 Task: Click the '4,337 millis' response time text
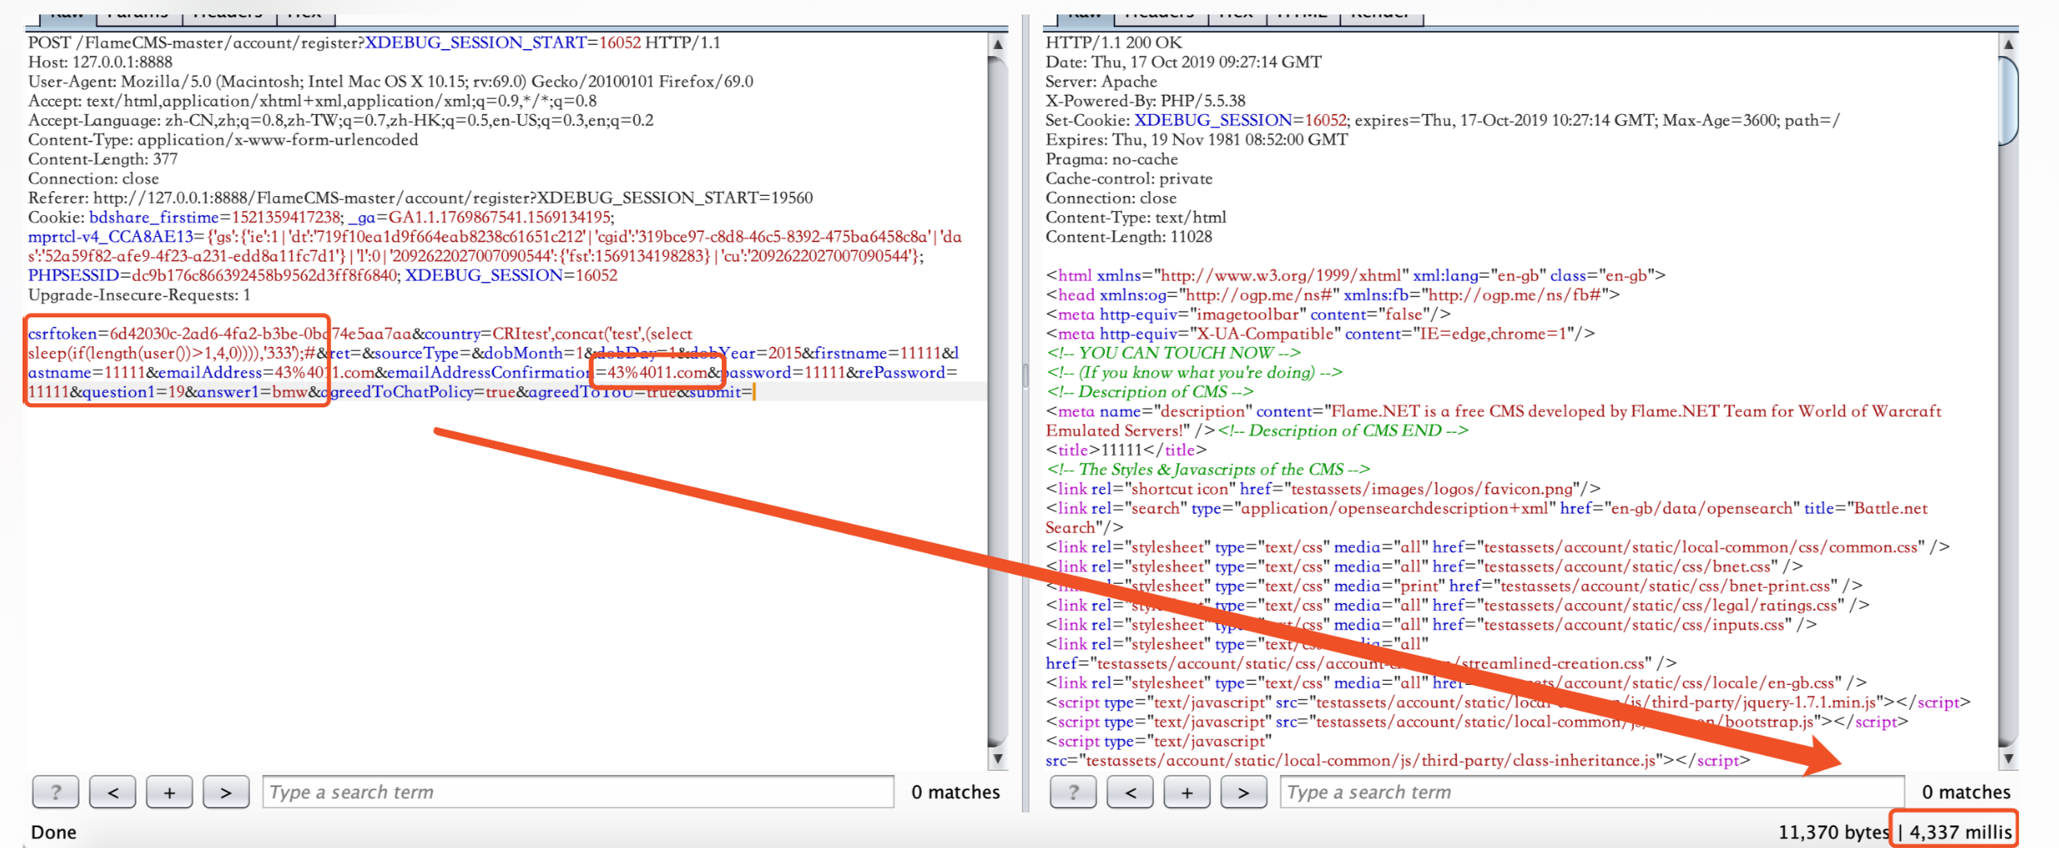click(x=1960, y=832)
